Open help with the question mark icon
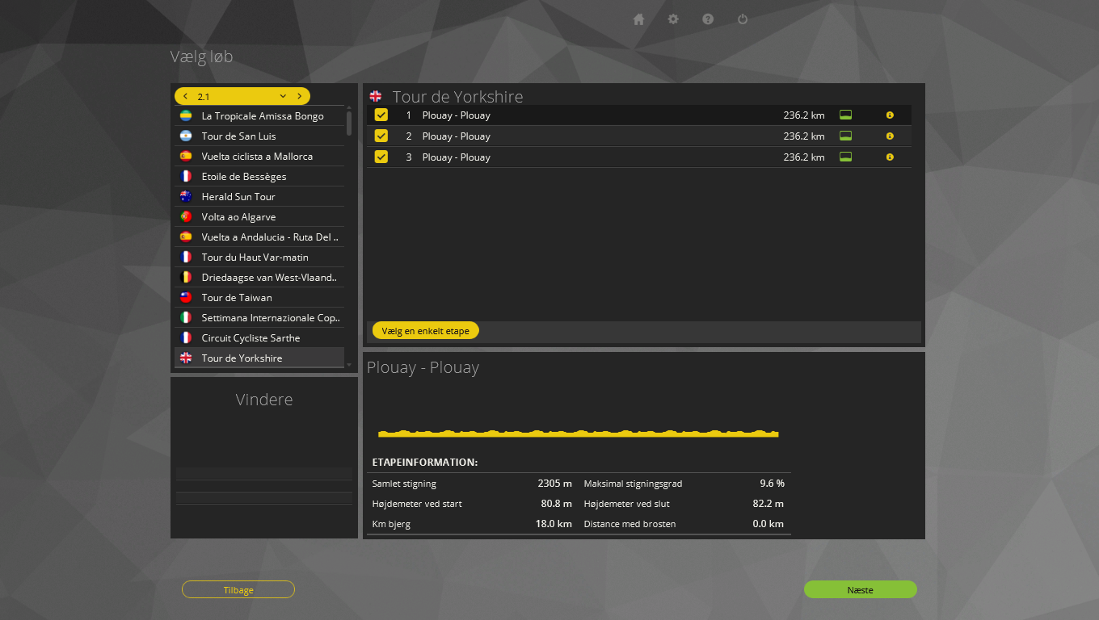This screenshot has width=1099, height=620. coord(708,19)
